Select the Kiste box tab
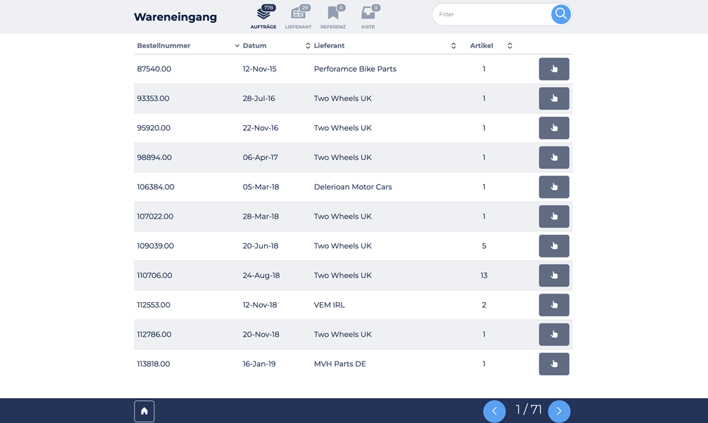Viewport: 708px width, 423px height. (x=368, y=17)
